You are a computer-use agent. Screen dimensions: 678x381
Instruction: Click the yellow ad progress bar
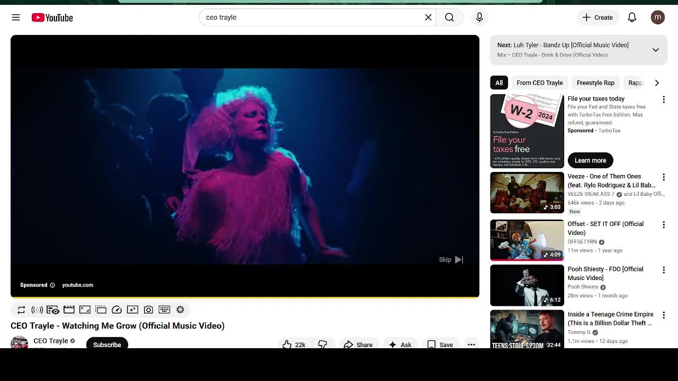pyautogui.click(x=245, y=298)
